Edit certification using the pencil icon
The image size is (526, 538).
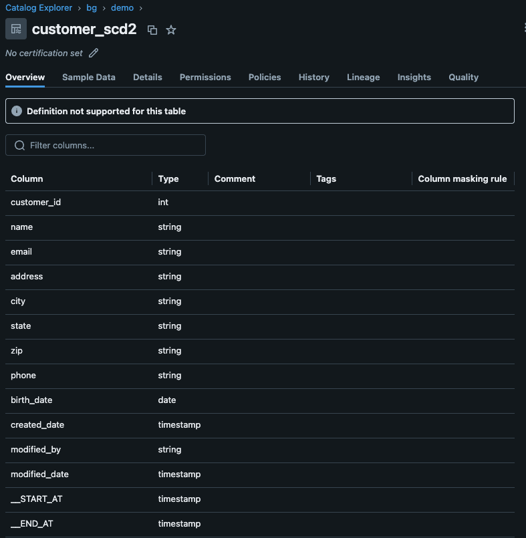94,53
